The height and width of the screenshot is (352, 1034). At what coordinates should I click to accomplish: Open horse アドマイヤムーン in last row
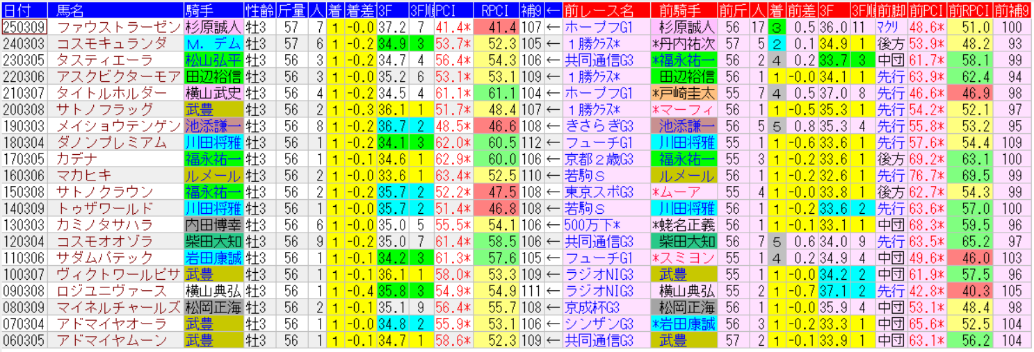tap(111, 340)
